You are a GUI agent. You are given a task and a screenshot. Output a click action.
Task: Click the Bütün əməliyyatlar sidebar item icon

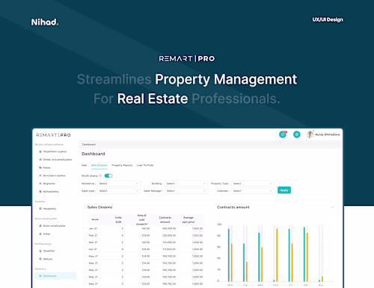[x=40, y=226]
